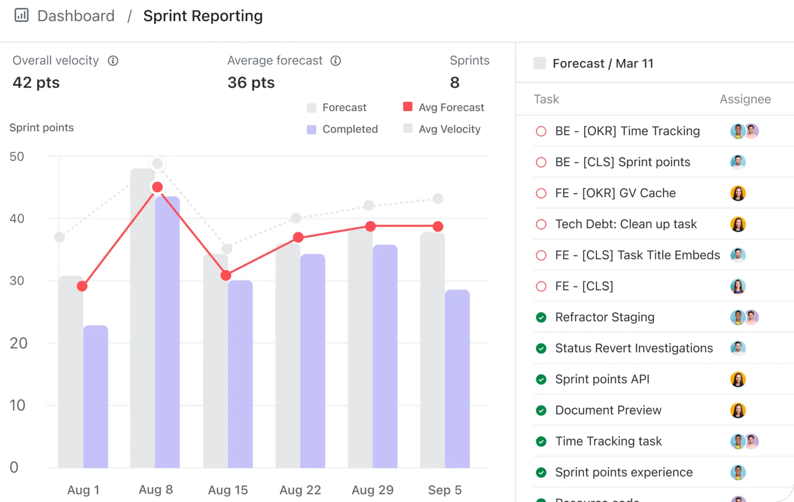Click the 42 pts overall velocity value
This screenshot has height=502, width=794.
(36, 83)
